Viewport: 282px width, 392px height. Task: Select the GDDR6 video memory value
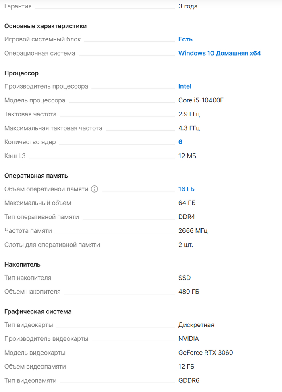189,380
